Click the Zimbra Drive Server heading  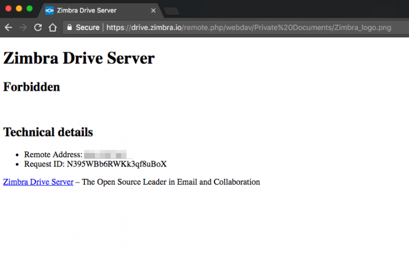[x=79, y=58]
